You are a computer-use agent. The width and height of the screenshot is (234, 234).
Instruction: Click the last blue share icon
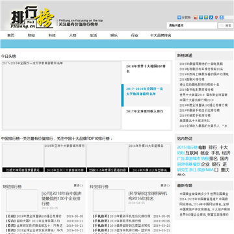coord(222,18)
